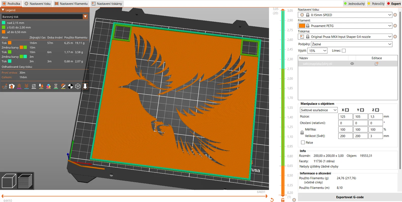The image size is (402, 202).
Task: Toggle travel moves visibility in legend toolbar
Action: [x=5, y=86]
